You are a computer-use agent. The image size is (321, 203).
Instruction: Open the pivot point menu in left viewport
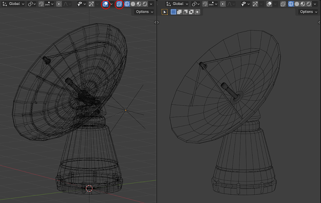pyautogui.click(x=32, y=4)
